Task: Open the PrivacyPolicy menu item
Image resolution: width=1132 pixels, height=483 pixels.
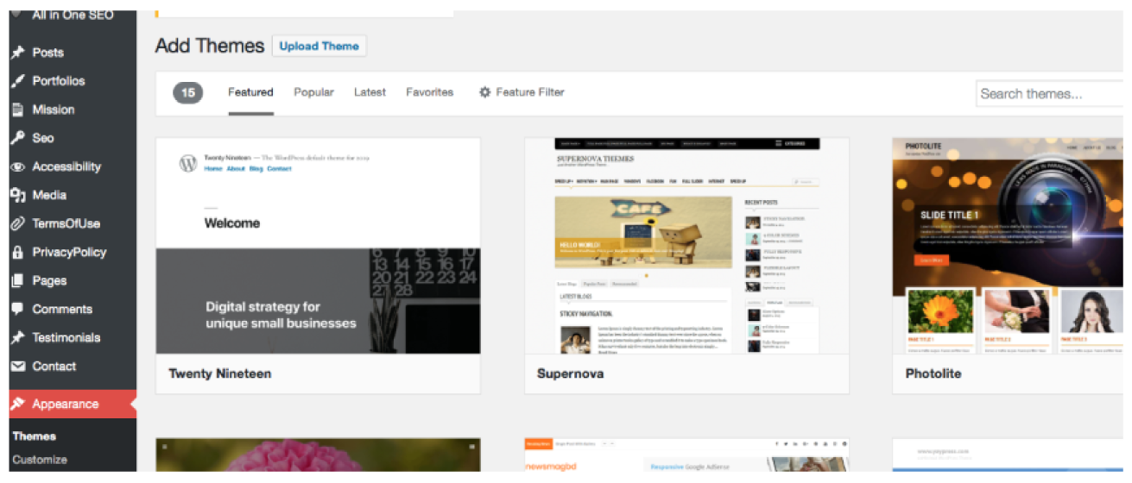Action: (68, 252)
